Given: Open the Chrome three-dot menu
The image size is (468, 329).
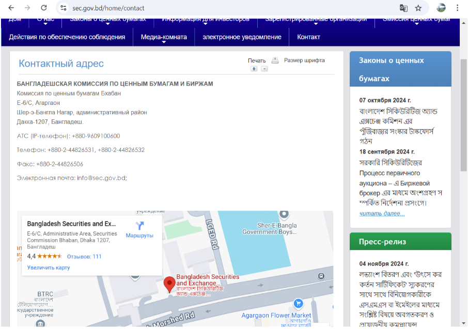Looking at the screenshot, I should tap(457, 8).
